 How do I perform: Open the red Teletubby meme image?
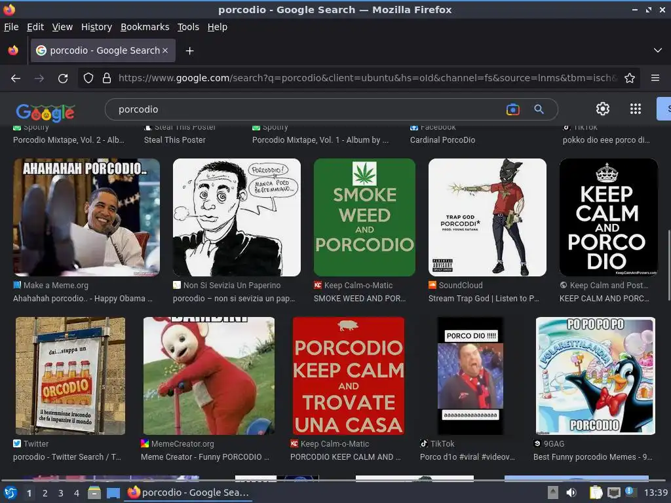(x=209, y=376)
